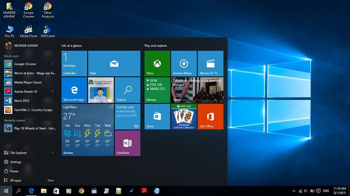Image resolution: width=350 pixels, height=196 pixels.
Task: Open the Weather tile for Multan
Action: pos(87,130)
